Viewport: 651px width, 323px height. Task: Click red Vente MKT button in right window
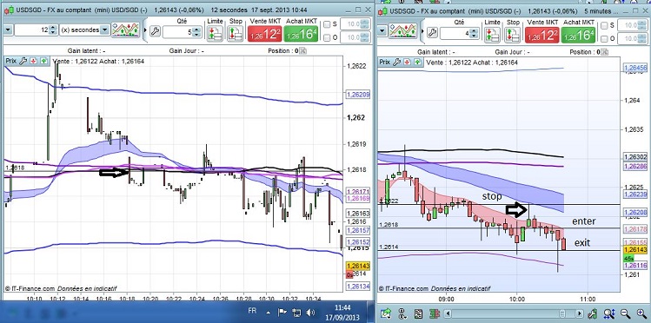[541, 35]
